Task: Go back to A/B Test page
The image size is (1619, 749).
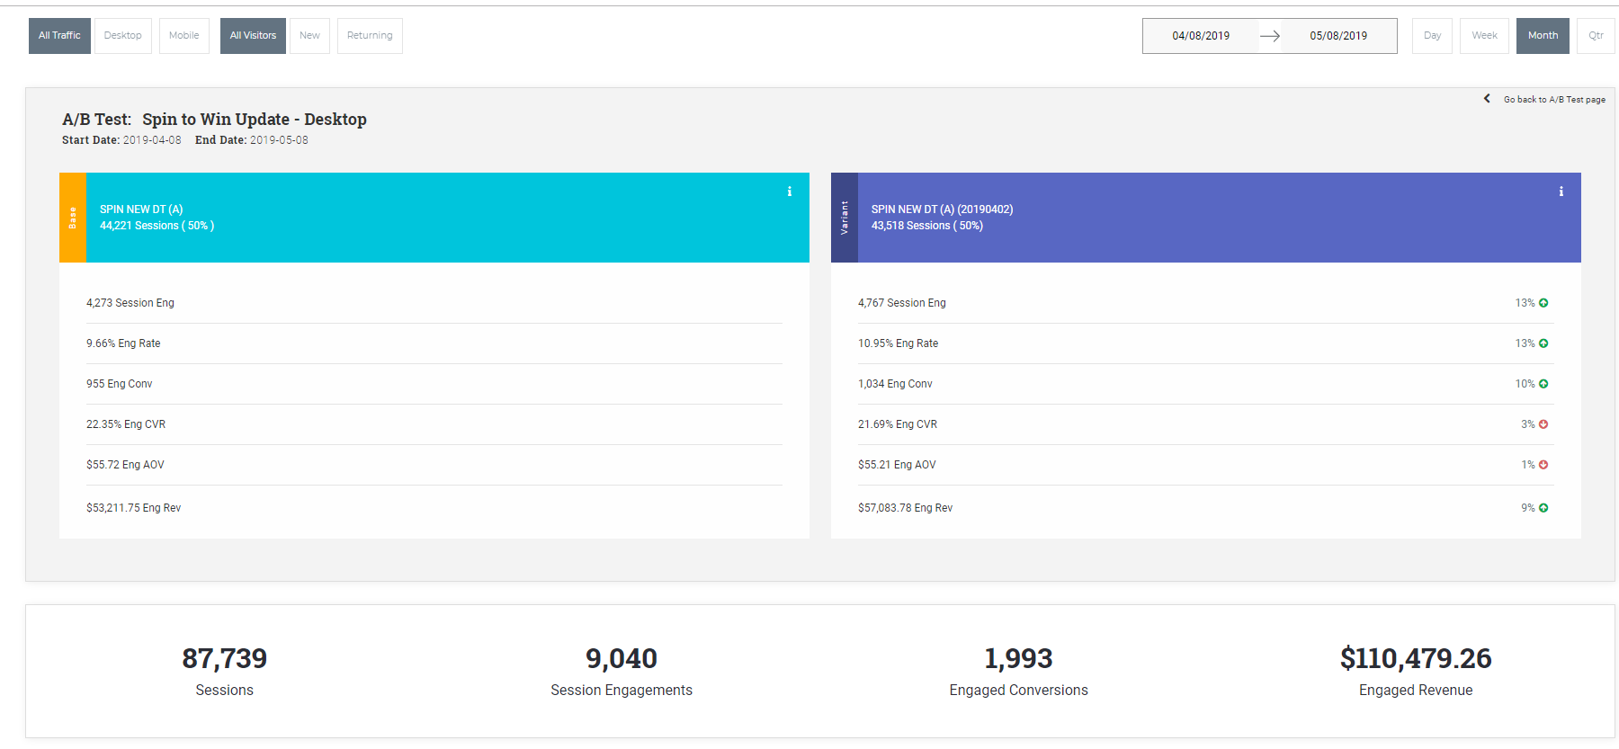Action: (x=1553, y=100)
